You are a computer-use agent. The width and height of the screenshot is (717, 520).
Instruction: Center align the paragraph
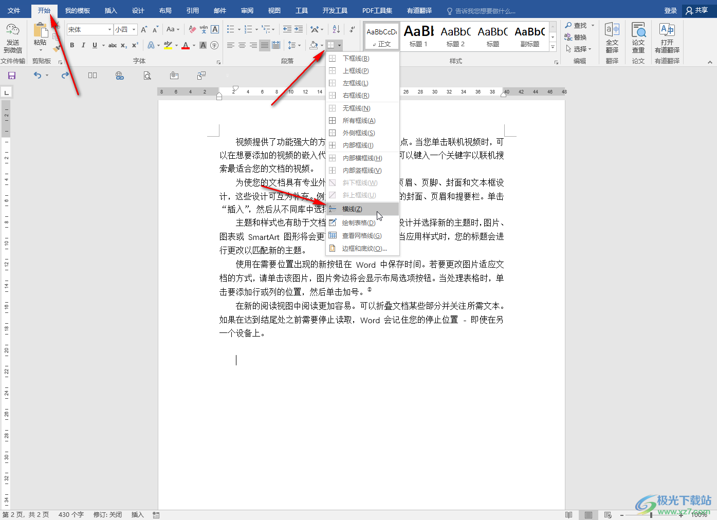[242, 45]
